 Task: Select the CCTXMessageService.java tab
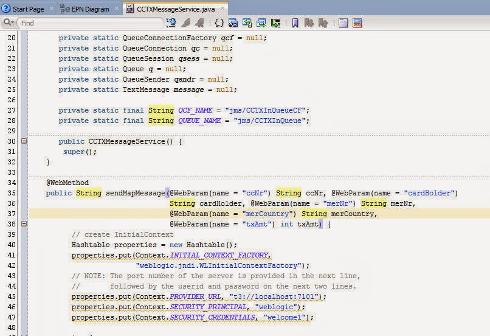coord(176,9)
